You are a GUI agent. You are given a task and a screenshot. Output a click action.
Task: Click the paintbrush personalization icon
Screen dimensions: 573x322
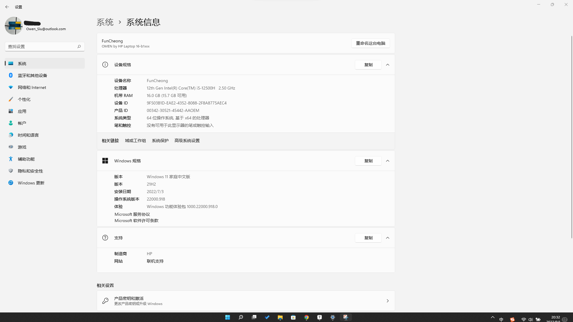11,99
